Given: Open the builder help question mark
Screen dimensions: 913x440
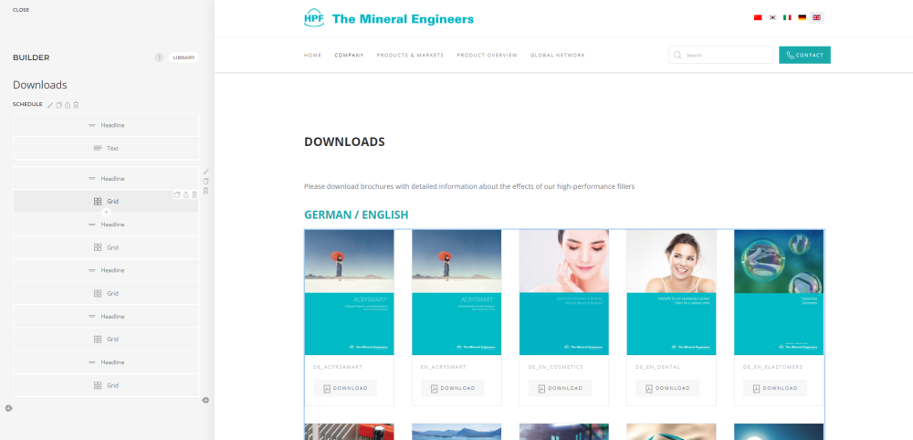Looking at the screenshot, I should (x=159, y=57).
